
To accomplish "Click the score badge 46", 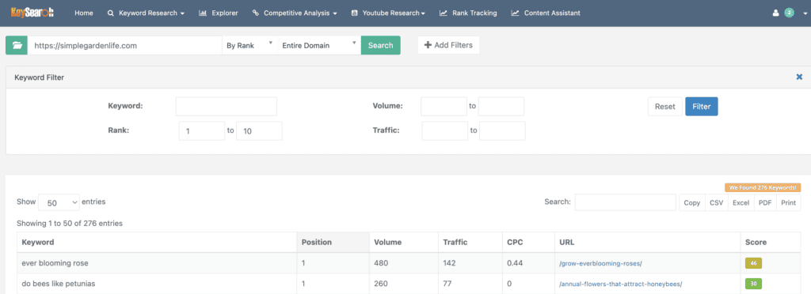I will [754, 263].
